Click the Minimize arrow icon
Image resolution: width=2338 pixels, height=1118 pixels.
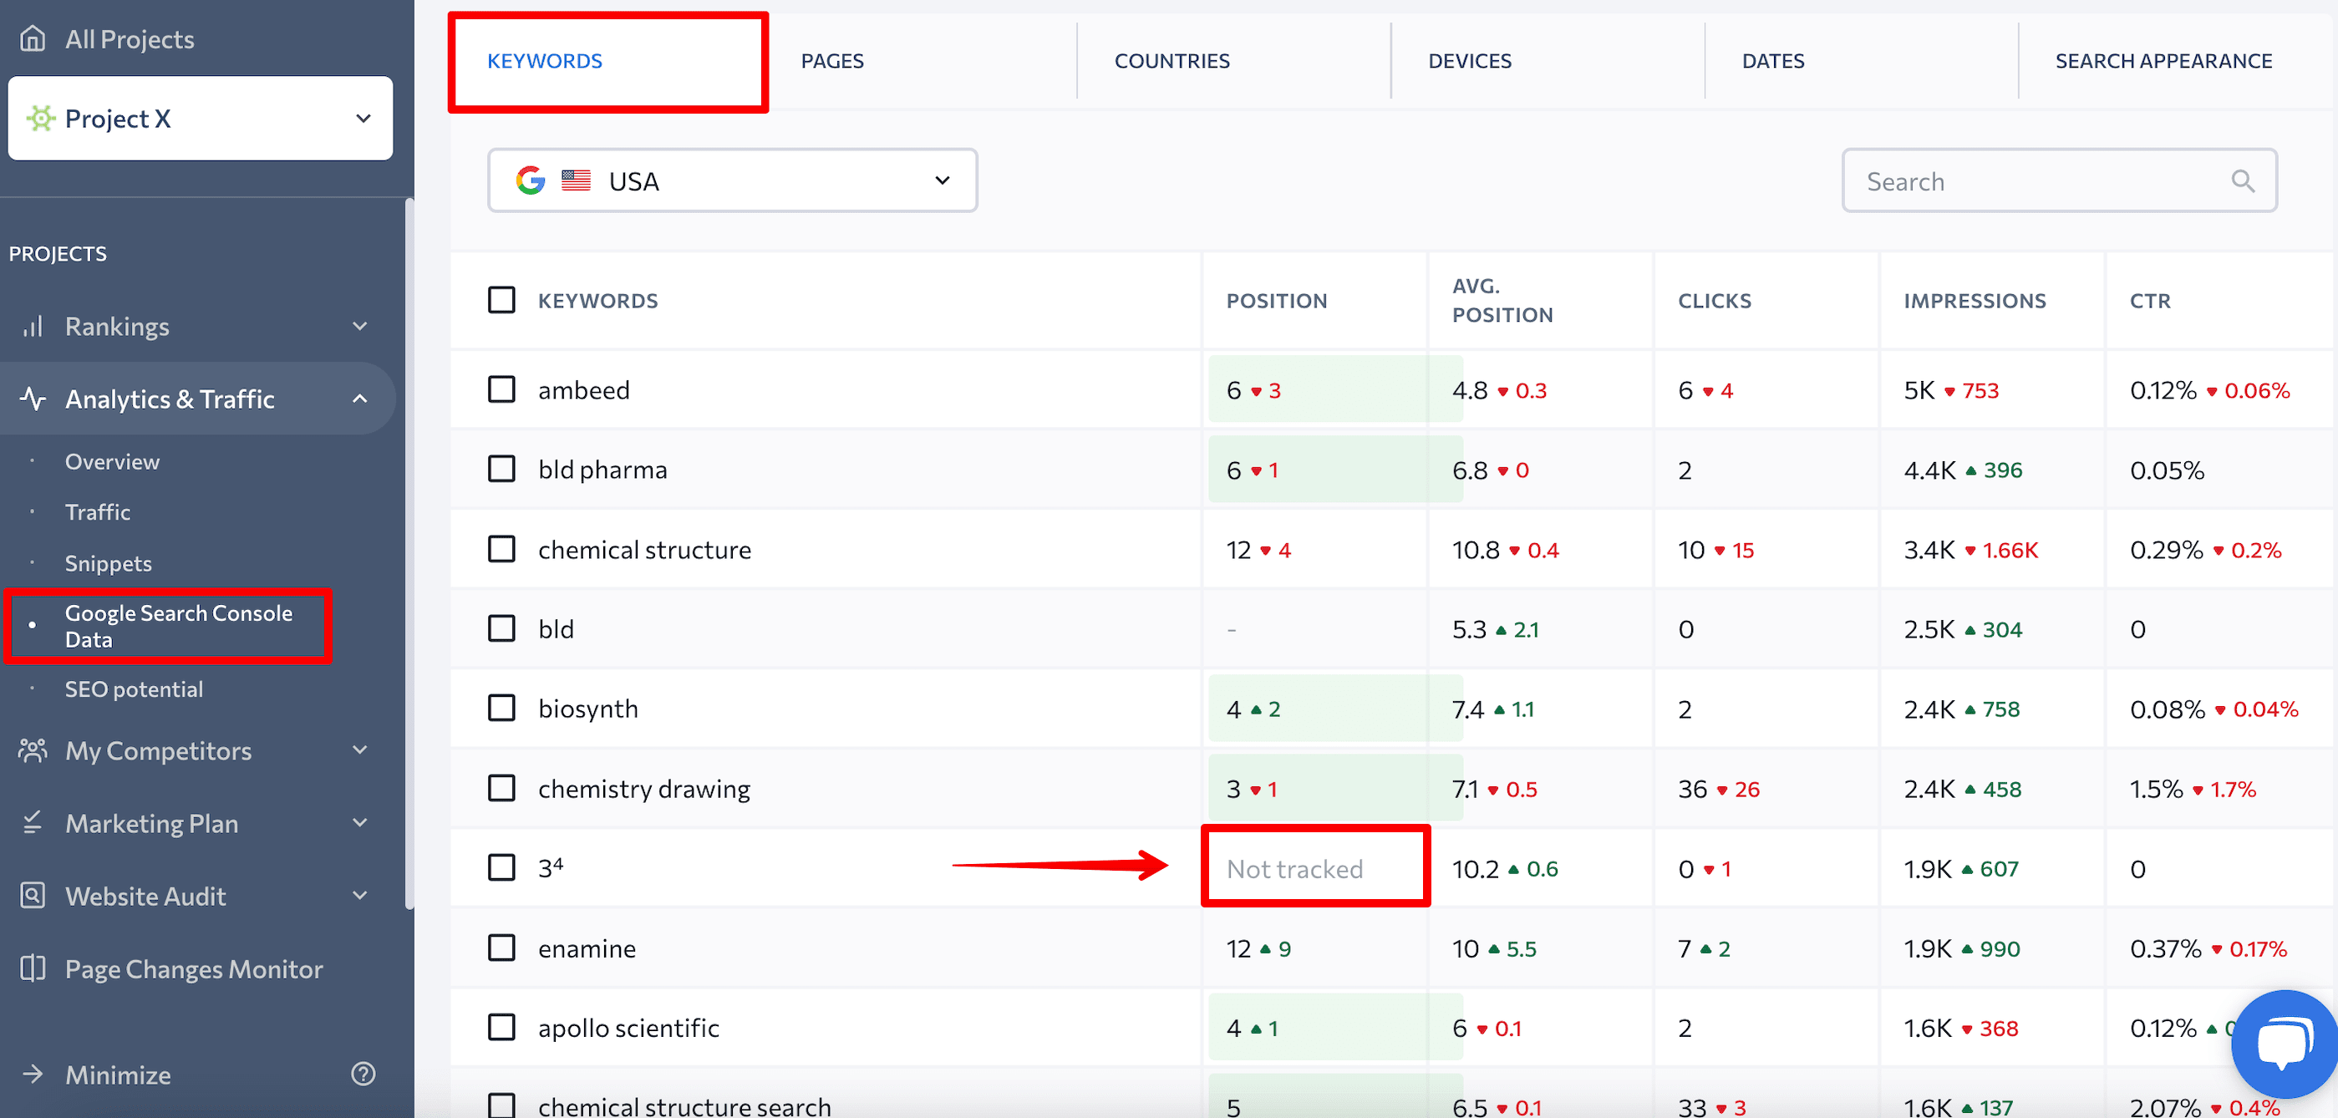(33, 1075)
